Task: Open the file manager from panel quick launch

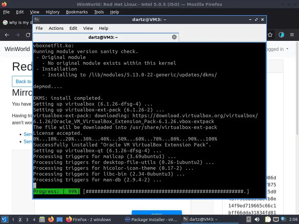Action: coord(42,219)
